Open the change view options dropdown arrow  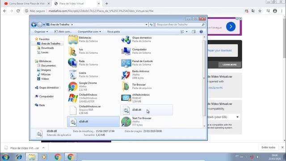coord(187,32)
